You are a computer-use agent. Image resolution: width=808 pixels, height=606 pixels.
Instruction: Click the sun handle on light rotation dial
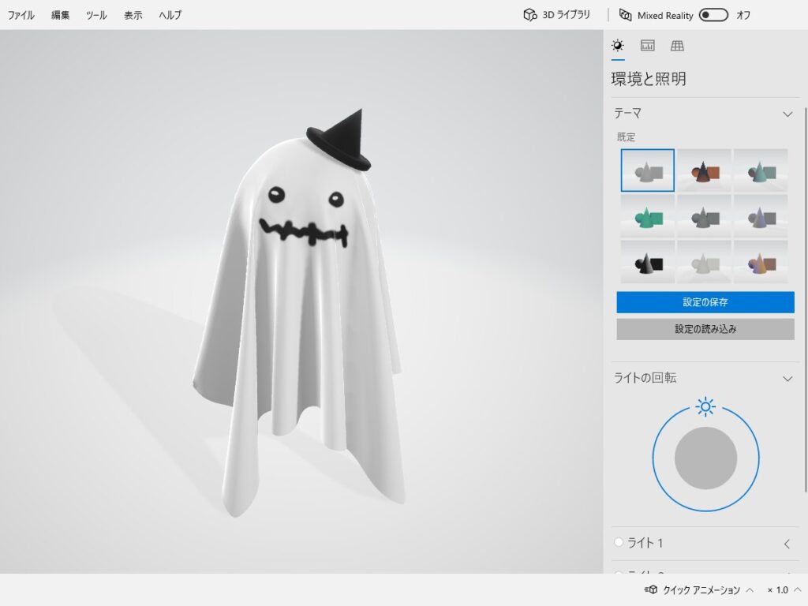[x=705, y=407]
